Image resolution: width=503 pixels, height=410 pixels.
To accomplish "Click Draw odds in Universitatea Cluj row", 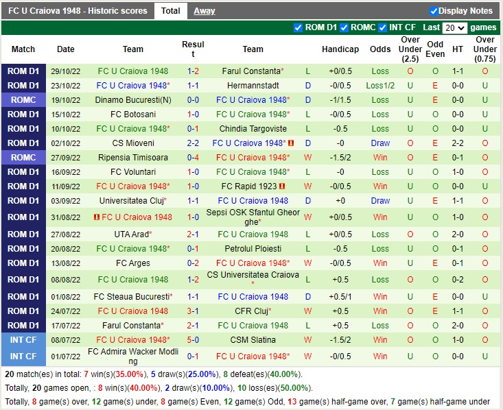I will 380,201.
